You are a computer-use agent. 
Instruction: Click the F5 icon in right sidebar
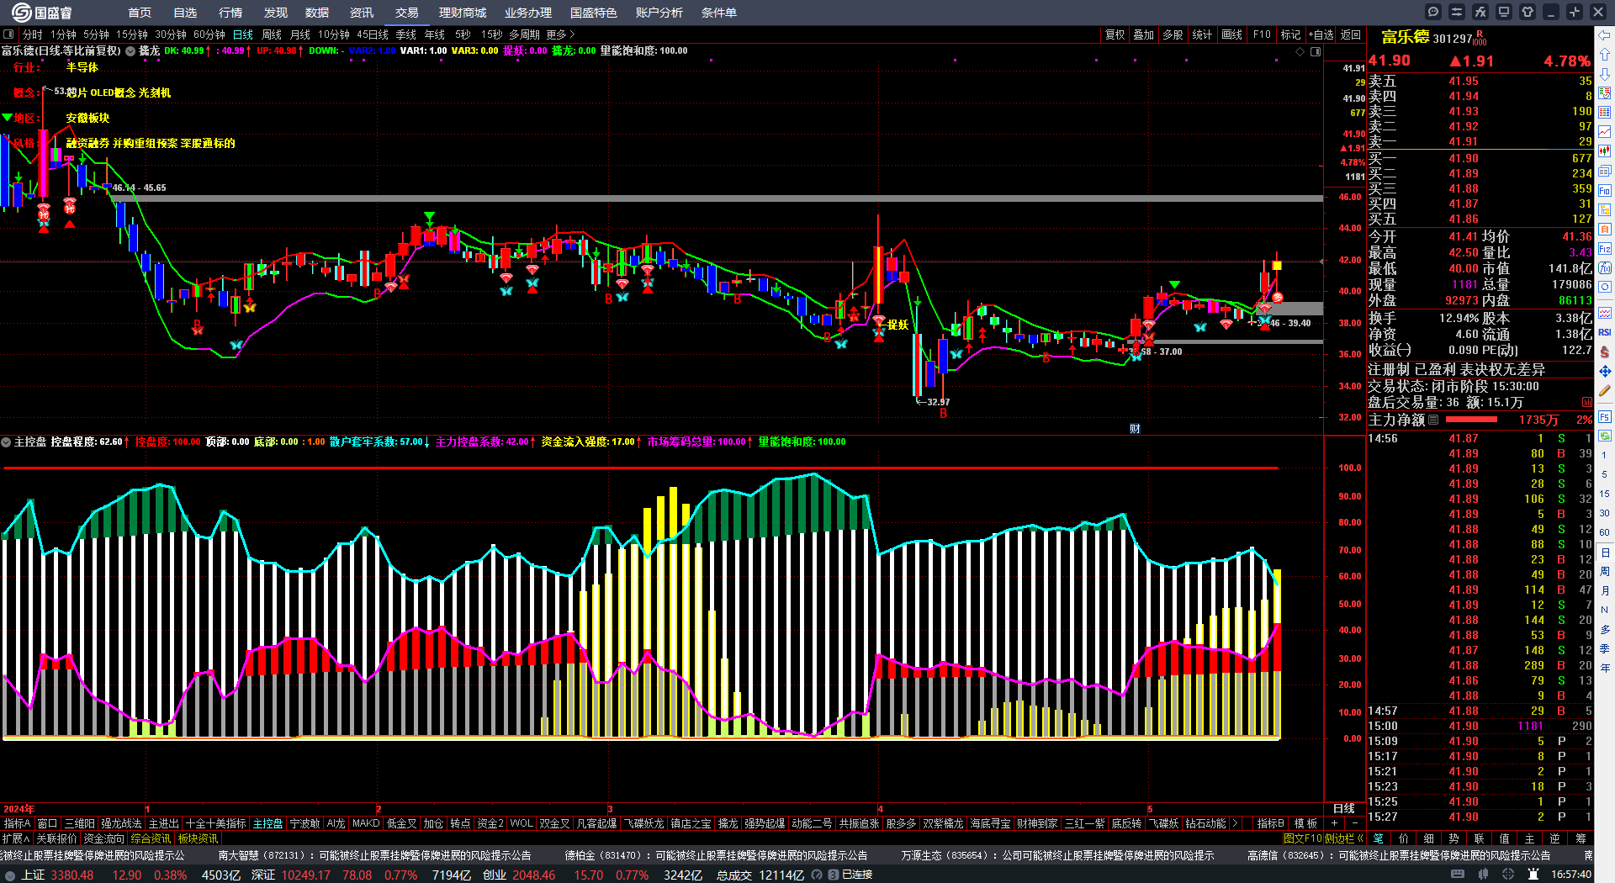(x=1605, y=416)
